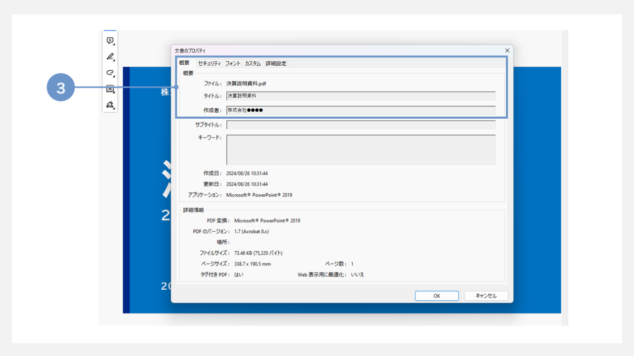
Task: Click the PDF 変換 value text
Action: point(267,221)
